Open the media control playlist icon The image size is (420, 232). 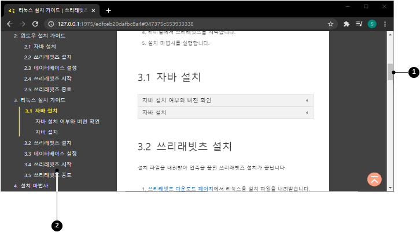tap(359, 24)
